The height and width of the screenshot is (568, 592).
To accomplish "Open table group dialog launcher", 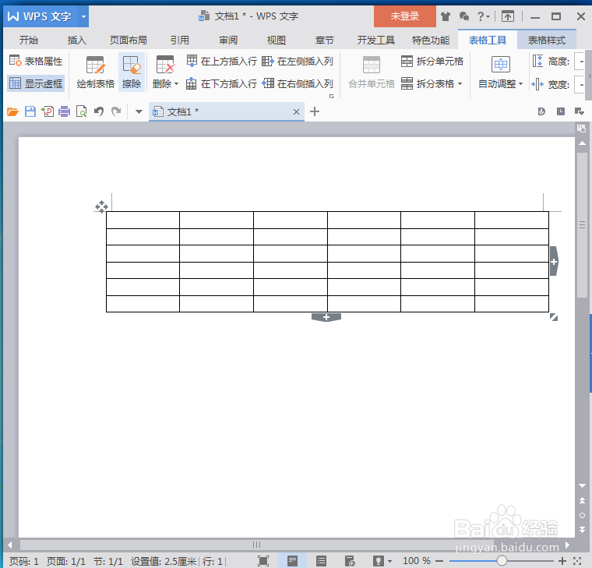I will tap(332, 97).
